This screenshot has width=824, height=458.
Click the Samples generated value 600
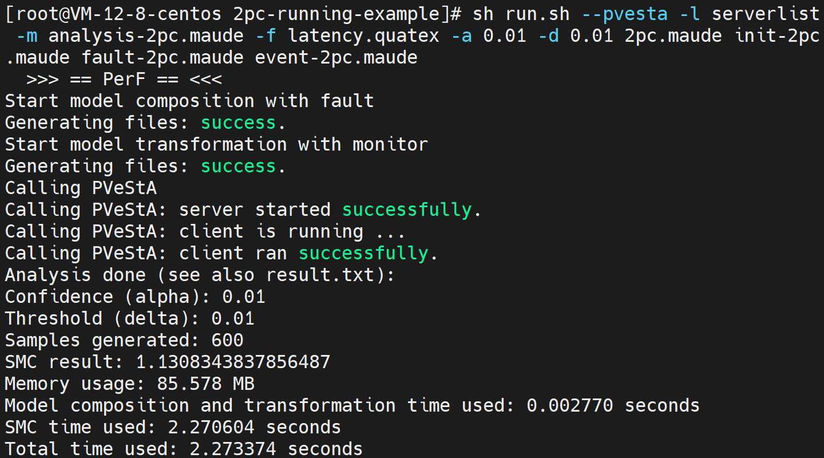click(227, 340)
